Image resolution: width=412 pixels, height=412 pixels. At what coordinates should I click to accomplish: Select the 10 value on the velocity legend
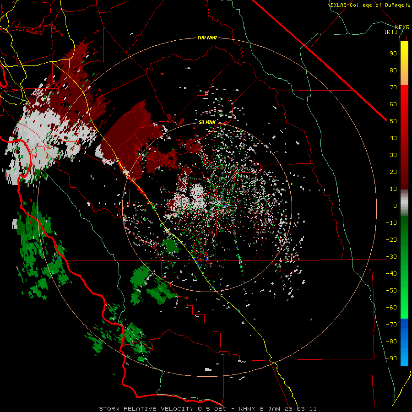(393, 189)
